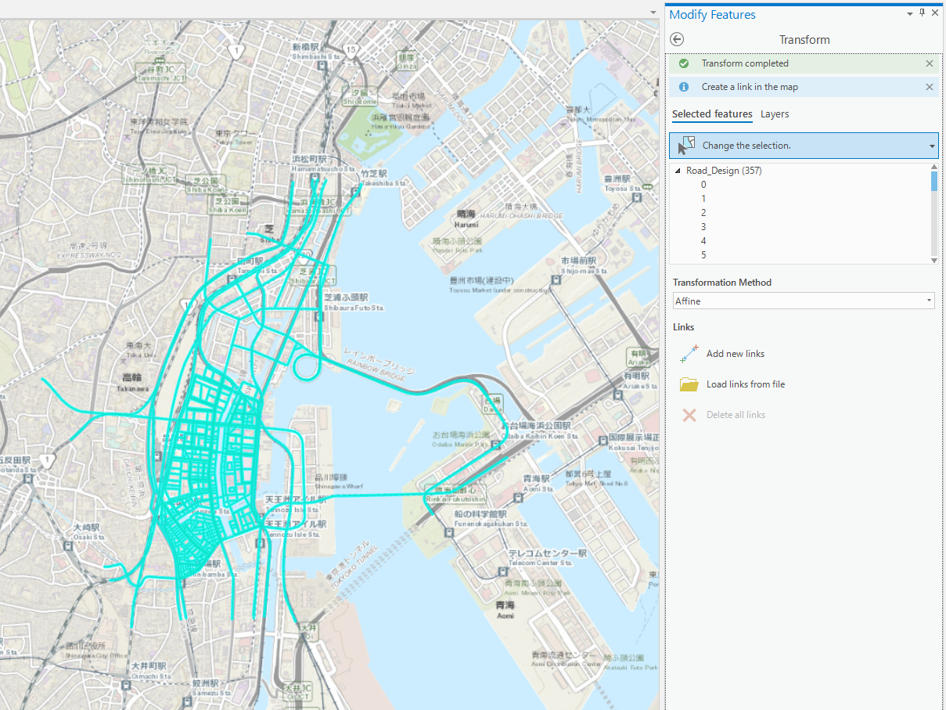Click the Links section heading

[684, 327]
